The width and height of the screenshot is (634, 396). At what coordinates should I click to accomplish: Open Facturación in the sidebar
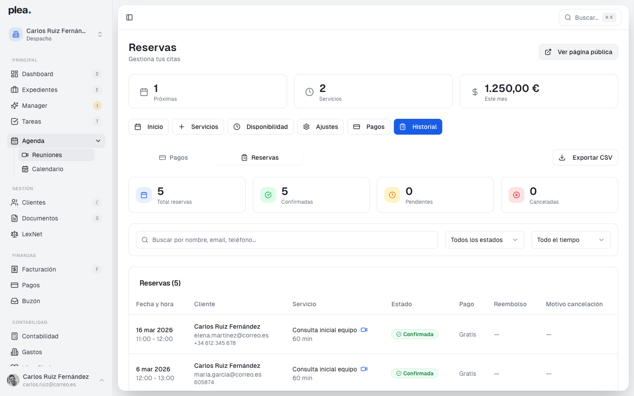point(56,269)
